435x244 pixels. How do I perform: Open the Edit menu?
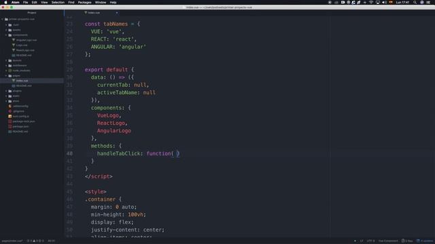click(x=35, y=2)
